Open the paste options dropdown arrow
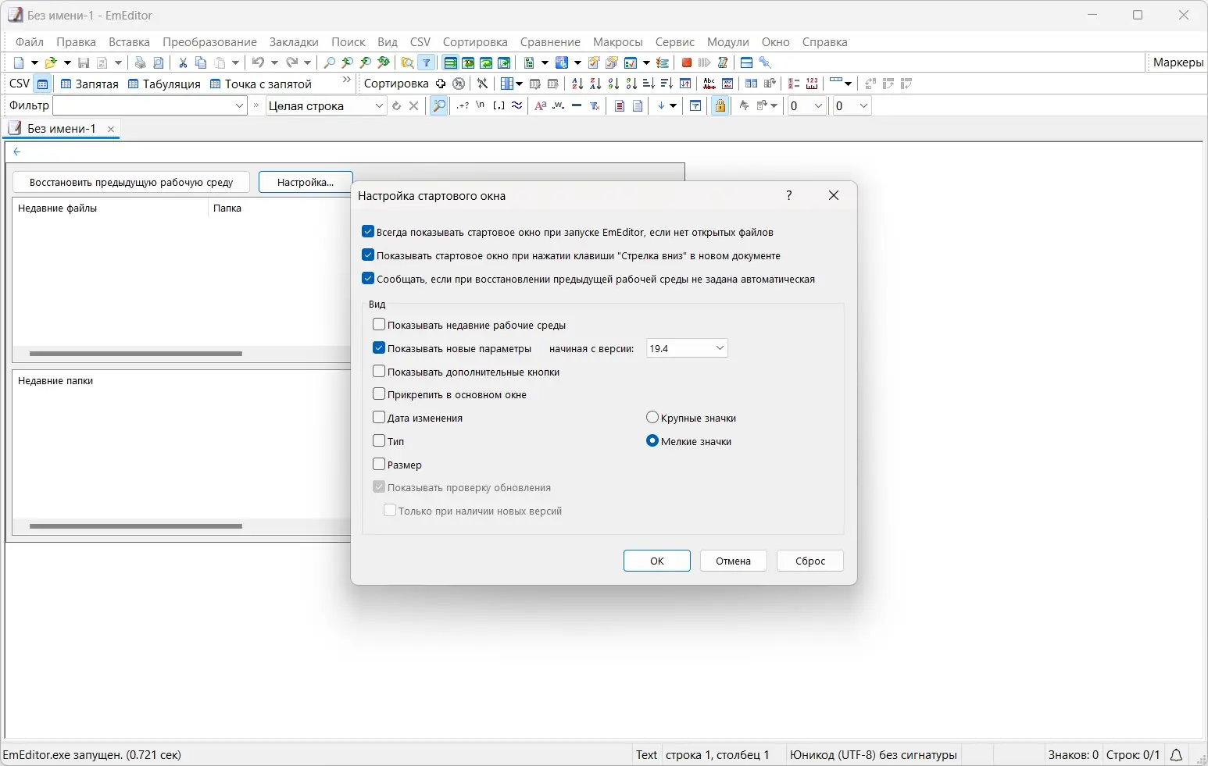The height and width of the screenshot is (766, 1208). coord(235,62)
